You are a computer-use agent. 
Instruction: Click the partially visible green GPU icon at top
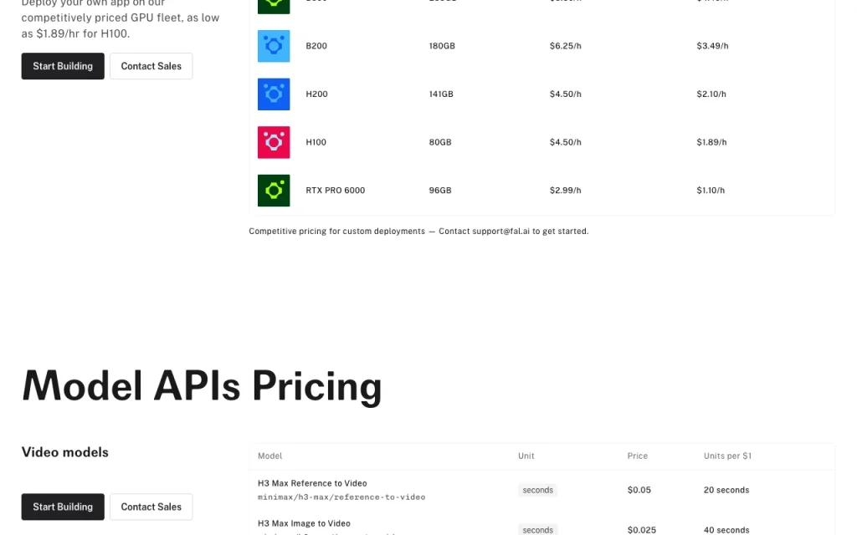274,7
